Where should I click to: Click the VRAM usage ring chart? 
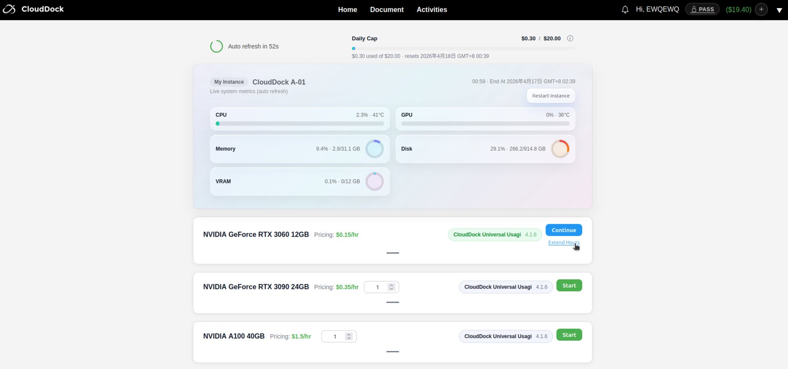[374, 182]
